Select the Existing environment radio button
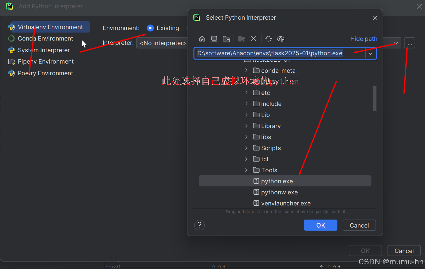 150,28
